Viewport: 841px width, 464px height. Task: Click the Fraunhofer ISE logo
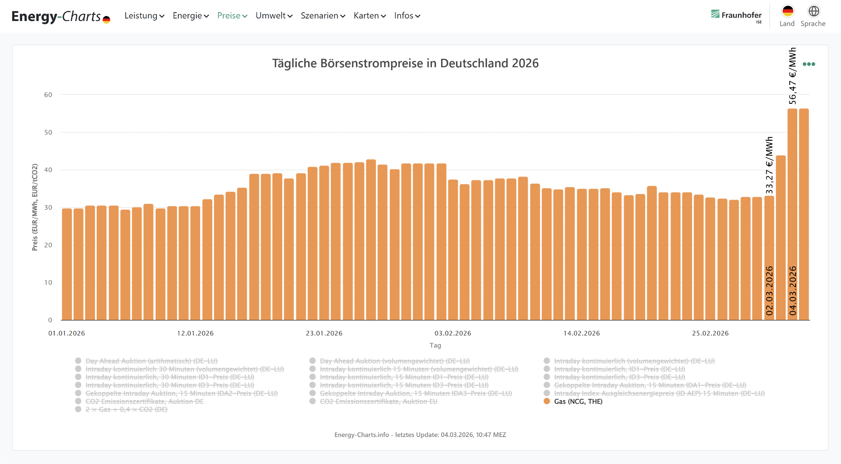736,16
